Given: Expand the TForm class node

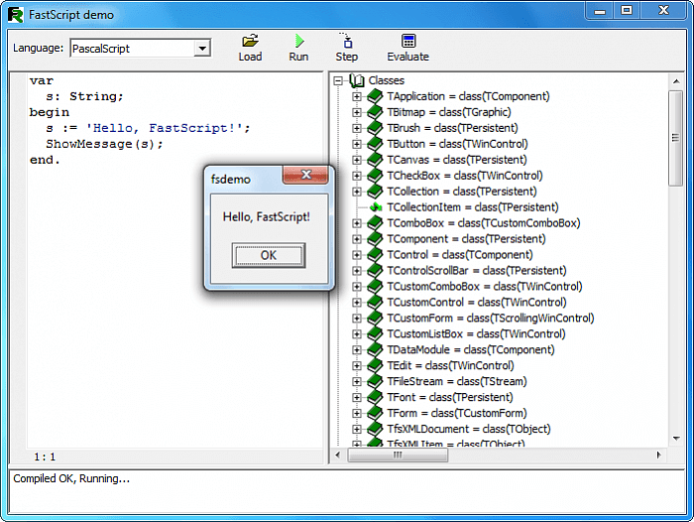Looking at the screenshot, I should (x=357, y=413).
